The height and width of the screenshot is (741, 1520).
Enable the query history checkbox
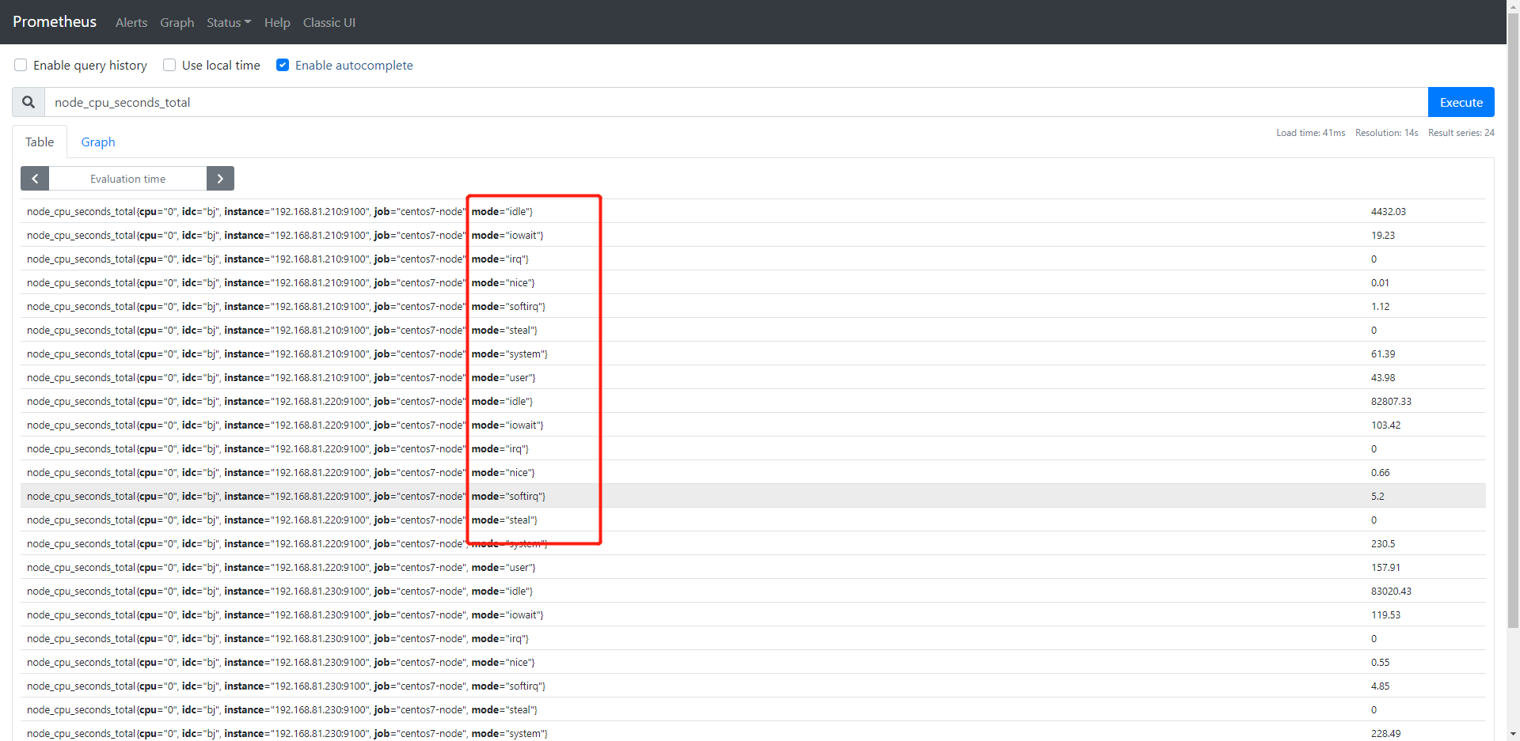tap(20, 65)
